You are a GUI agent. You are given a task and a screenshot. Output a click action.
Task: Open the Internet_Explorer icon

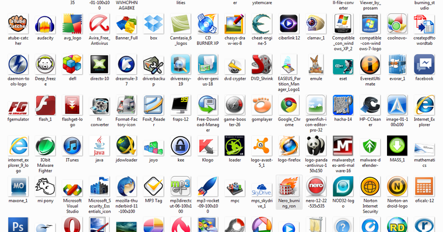424,105
